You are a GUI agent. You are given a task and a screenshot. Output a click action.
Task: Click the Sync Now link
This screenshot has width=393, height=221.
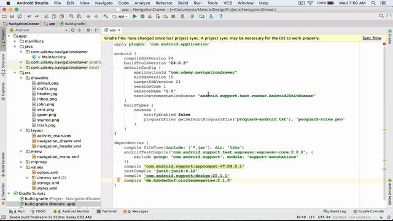click(x=372, y=38)
